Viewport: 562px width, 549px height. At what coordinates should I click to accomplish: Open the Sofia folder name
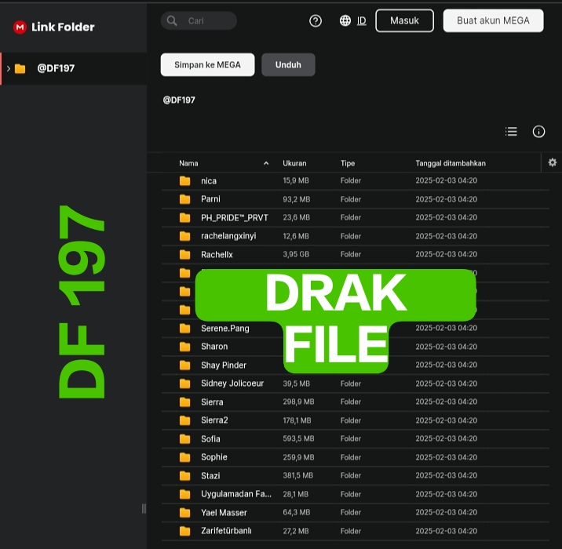click(210, 439)
